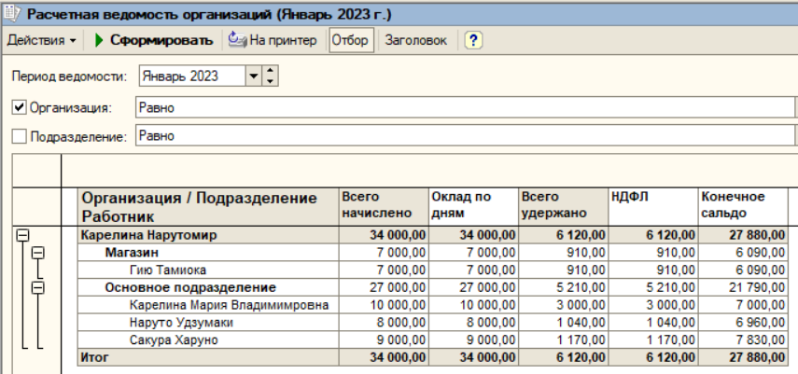798x374 pixels.
Task: Click the Январь 2023 period field
Action: coord(192,76)
